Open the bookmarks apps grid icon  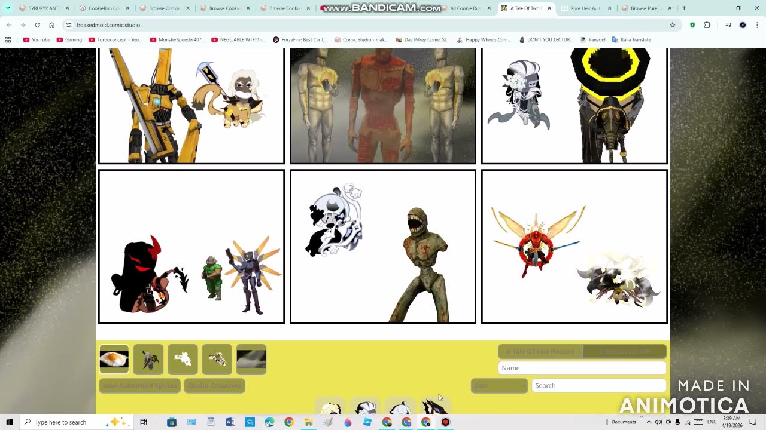8,39
